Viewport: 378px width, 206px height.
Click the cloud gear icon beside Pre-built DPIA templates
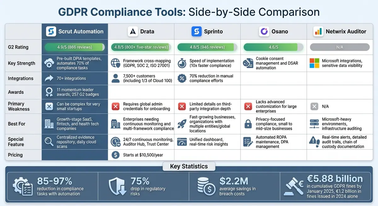coord(49,63)
